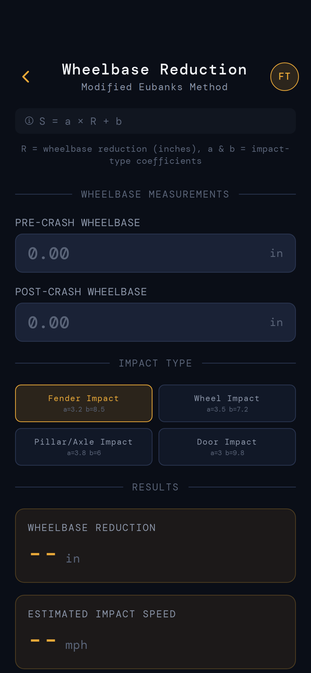Pick the Door Impact option

[x=227, y=446]
